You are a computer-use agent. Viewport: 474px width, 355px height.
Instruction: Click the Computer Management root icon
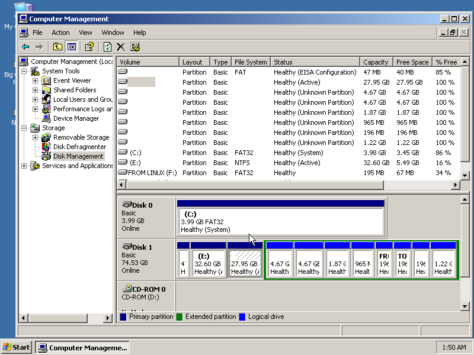point(24,62)
